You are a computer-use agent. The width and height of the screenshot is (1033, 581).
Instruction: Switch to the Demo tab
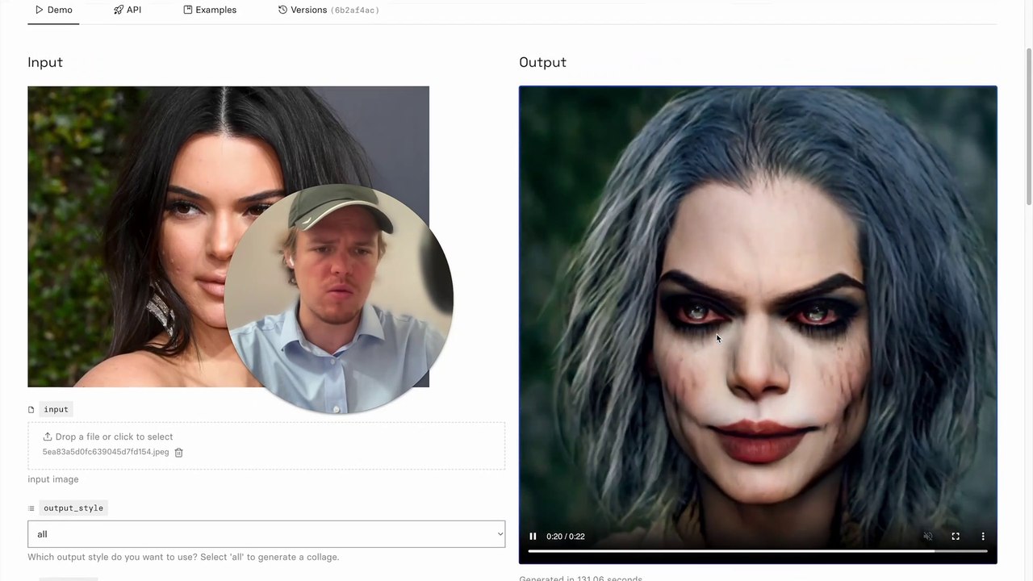53,10
